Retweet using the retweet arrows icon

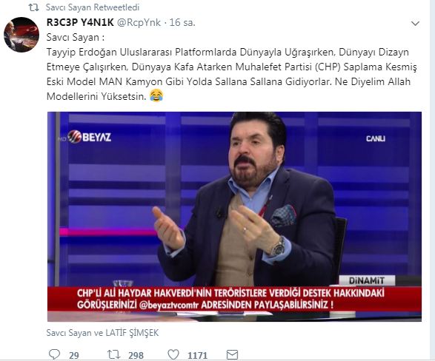(x=113, y=354)
